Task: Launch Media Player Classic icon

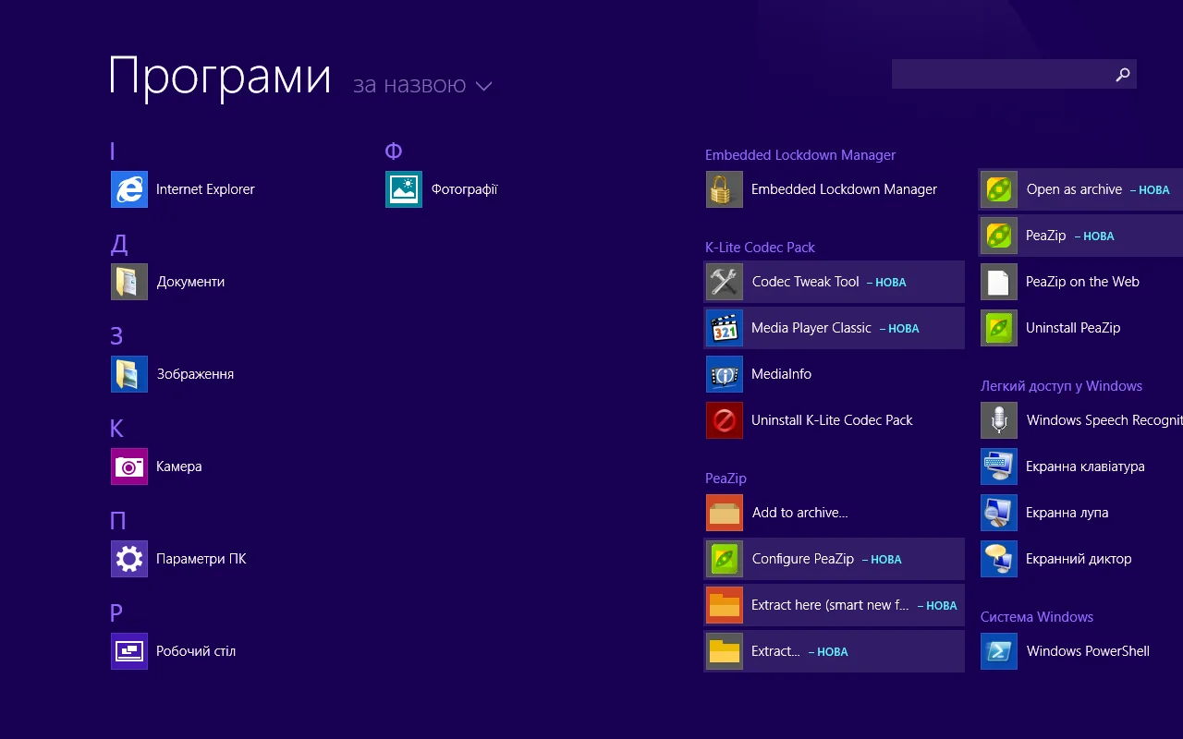Action: pos(725,328)
